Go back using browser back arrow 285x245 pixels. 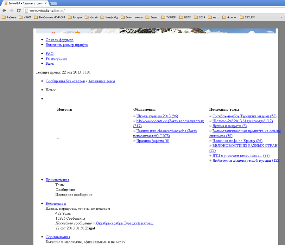click(x=4, y=10)
